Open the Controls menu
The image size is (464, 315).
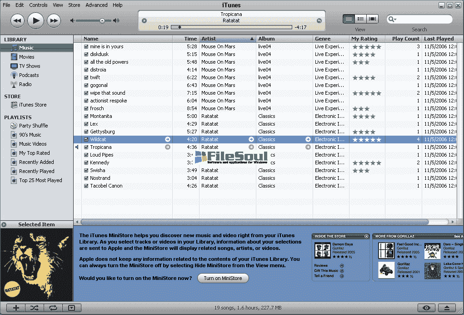click(x=38, y=5)
